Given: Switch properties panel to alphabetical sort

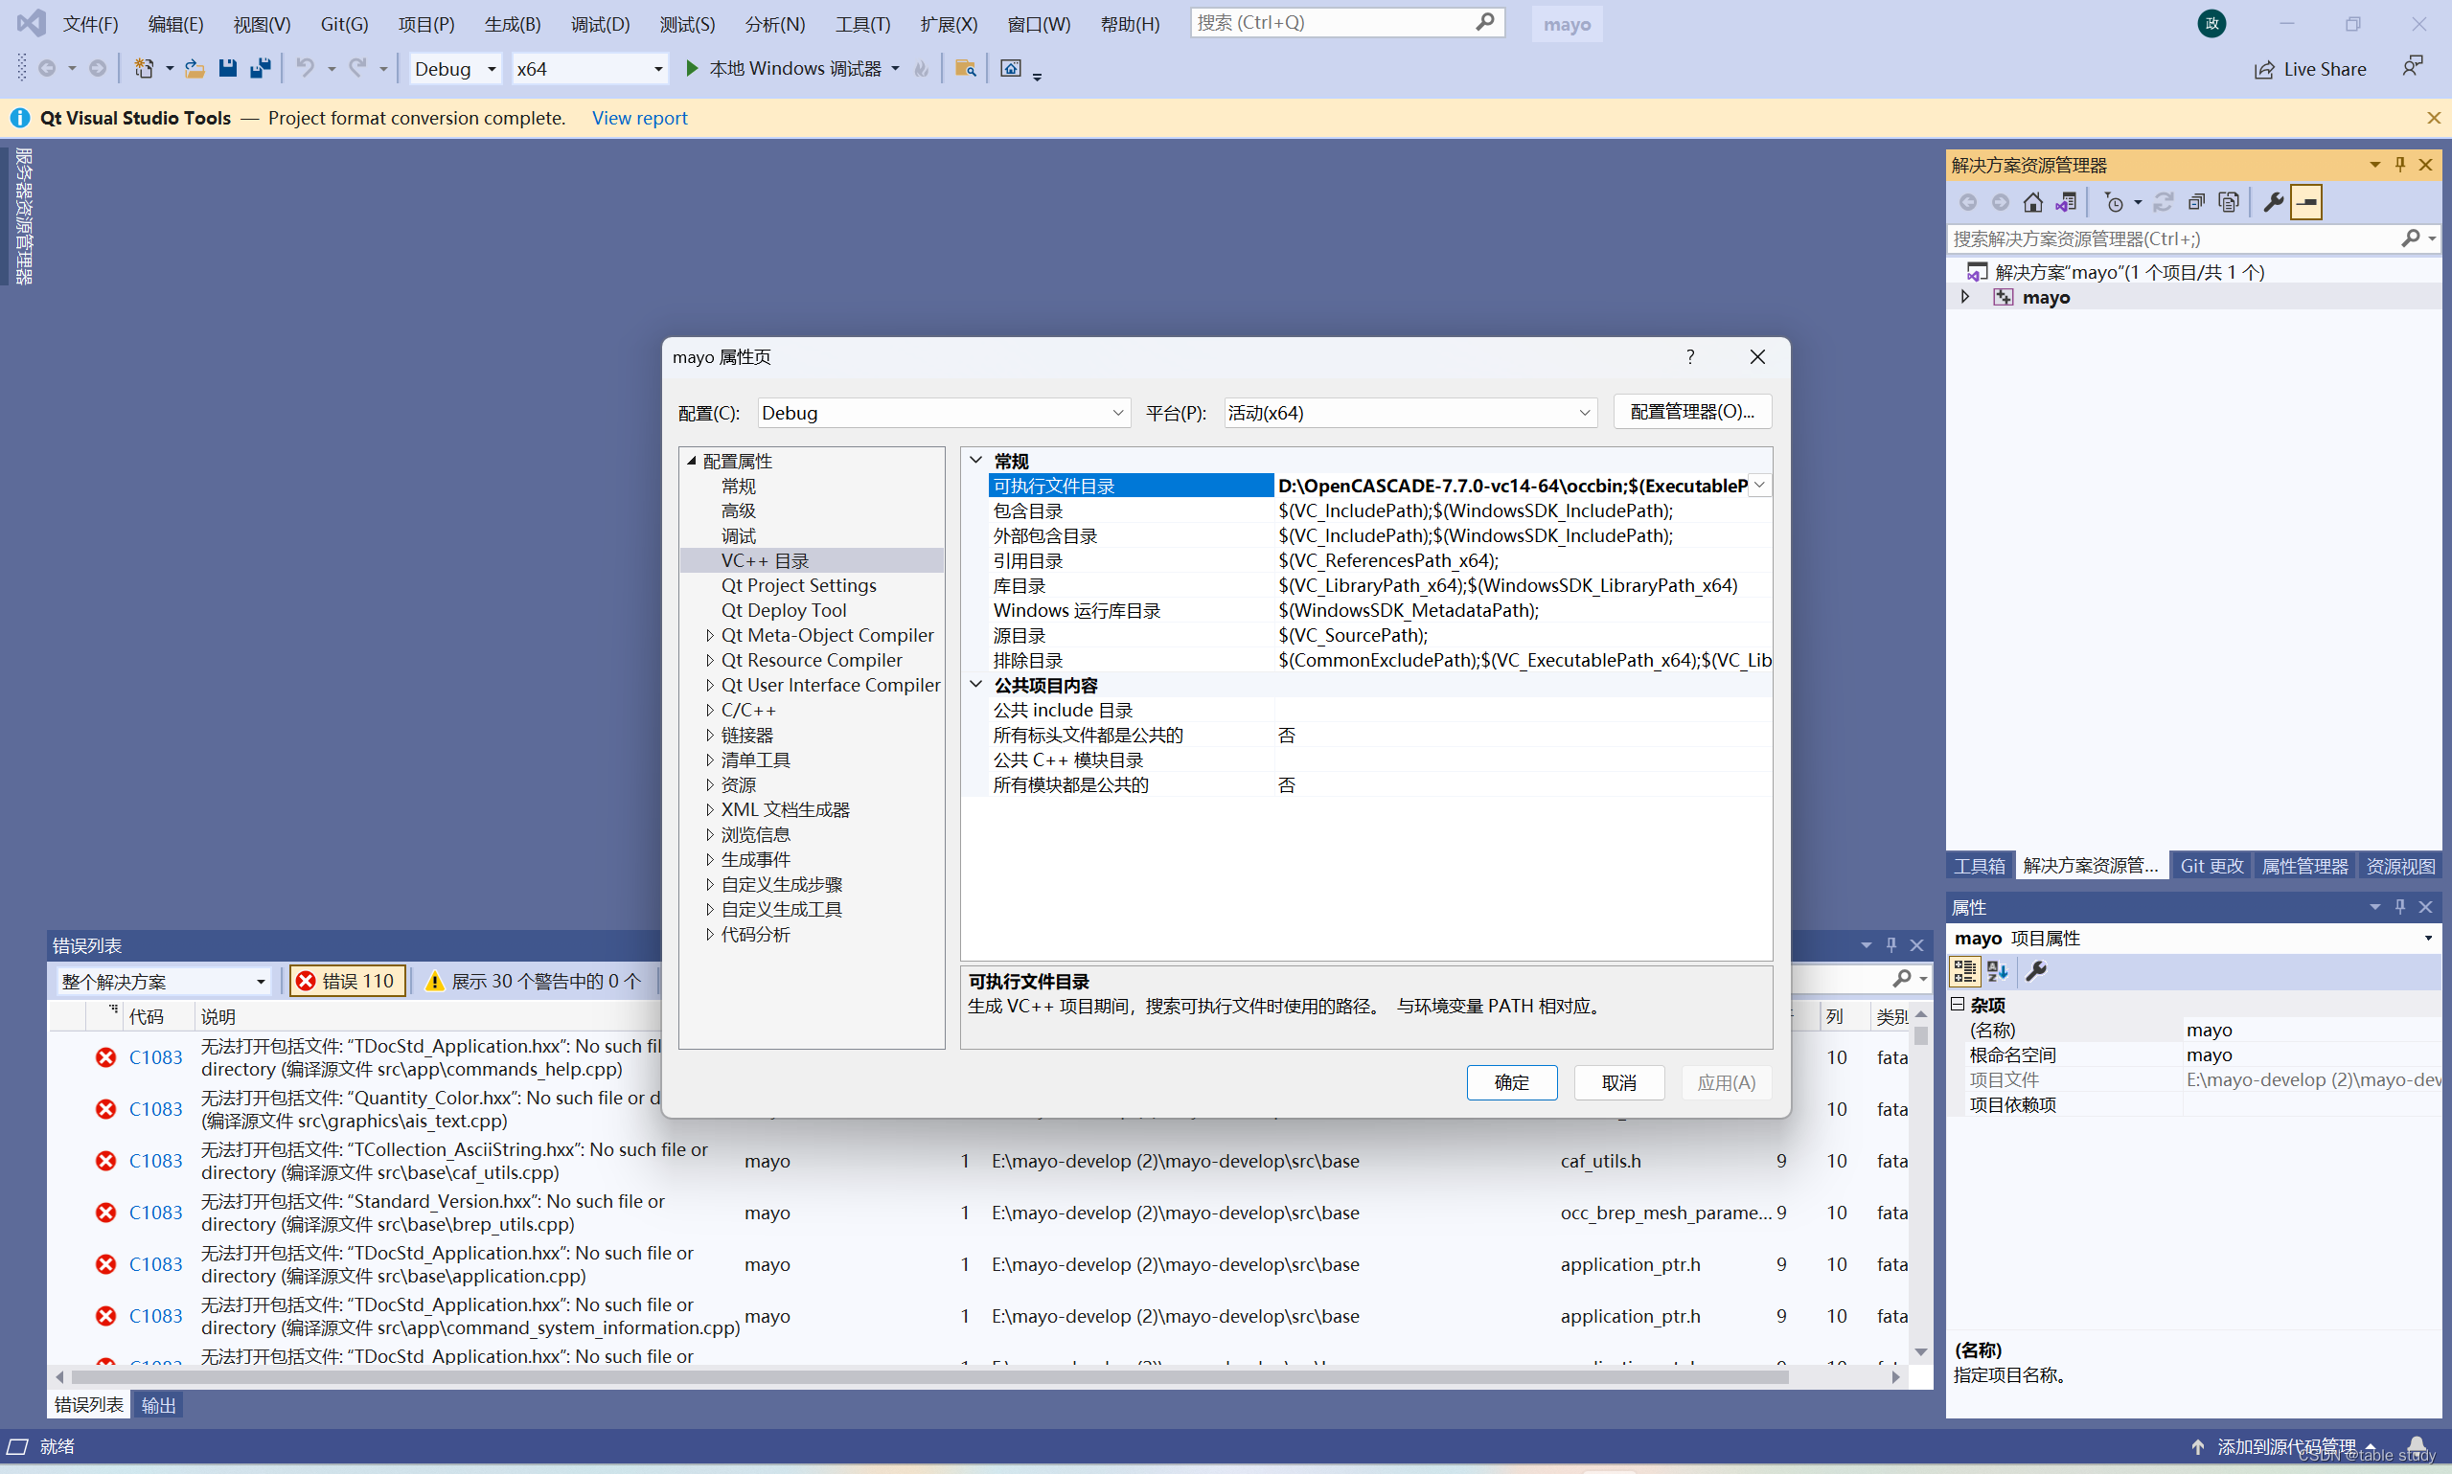Looking at the screenshot, I should [1997, 970].
